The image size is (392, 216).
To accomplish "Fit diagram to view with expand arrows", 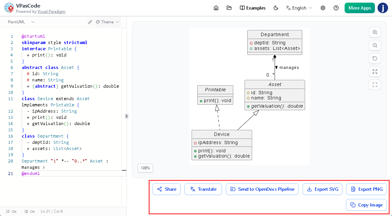I will pyautogui.click(x=375, y=72).
